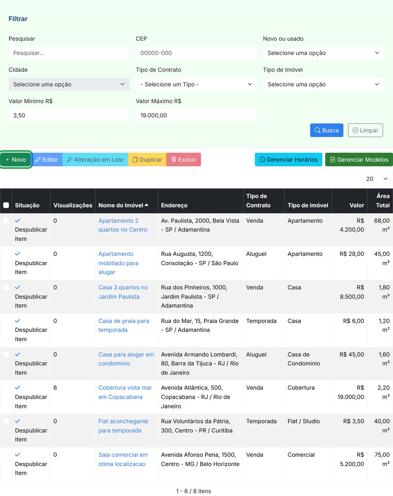Image resolution: width=393 pixels, height=496 pixels.
Task: Open the page size dropdown showing 20
Action: coord(377,179)
